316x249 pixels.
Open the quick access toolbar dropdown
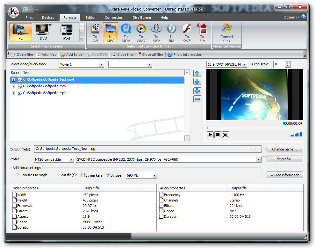point(37,9)
